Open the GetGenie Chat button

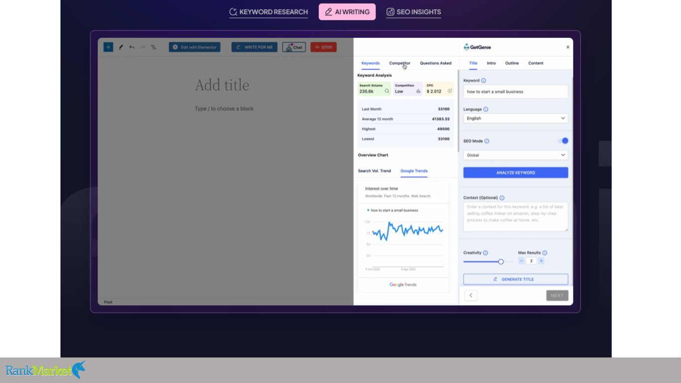[x=294, y=47]
